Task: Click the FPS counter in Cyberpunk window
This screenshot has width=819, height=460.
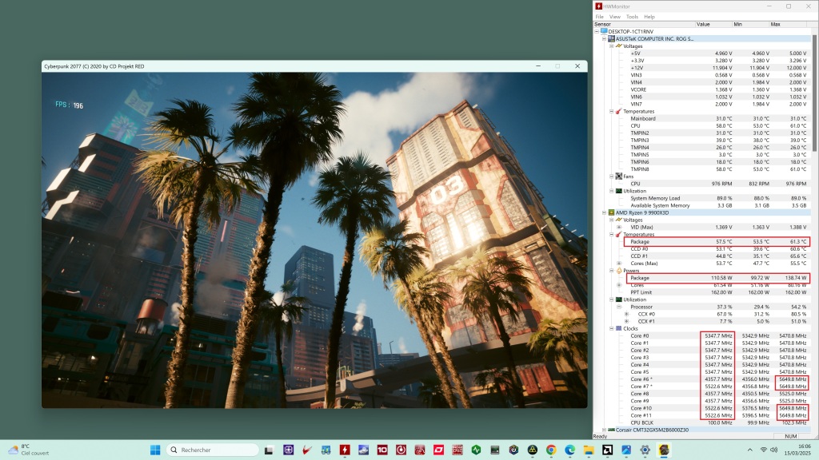Action: coord(69,105)
